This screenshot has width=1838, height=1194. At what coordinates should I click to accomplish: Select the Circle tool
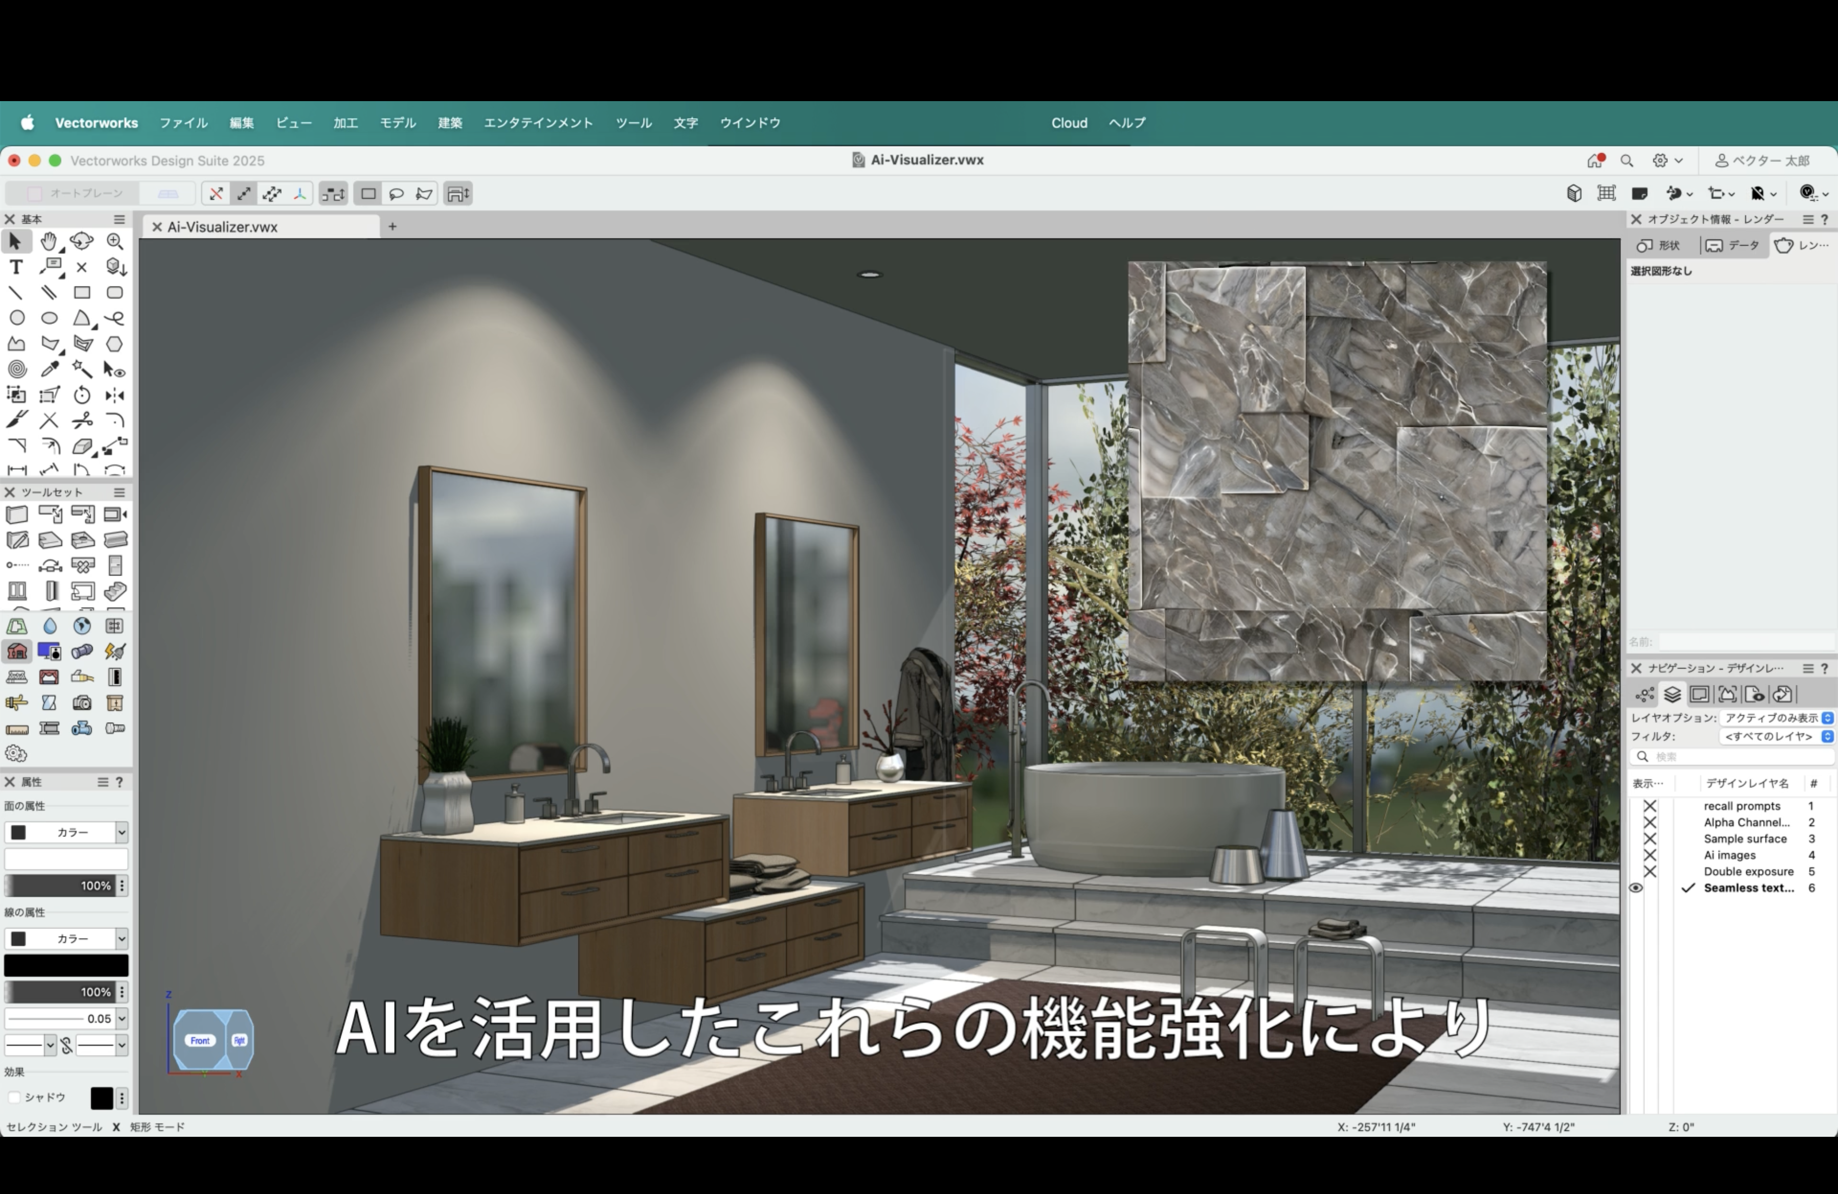click(x=17, y=318)
